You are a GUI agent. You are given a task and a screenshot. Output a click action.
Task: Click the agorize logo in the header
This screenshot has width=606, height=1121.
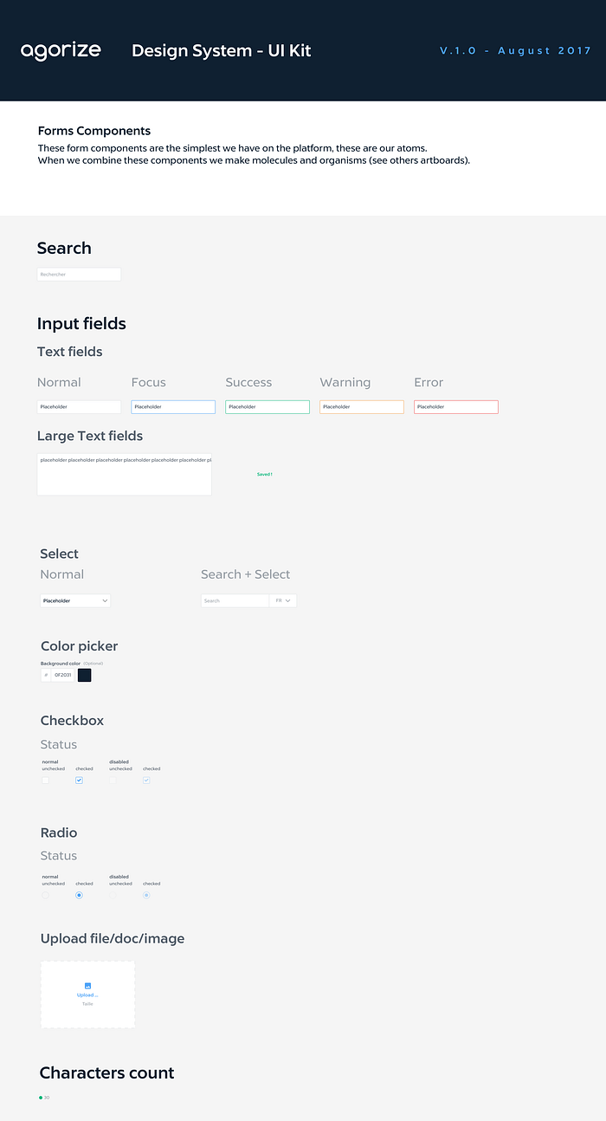(x=61, y=51)
